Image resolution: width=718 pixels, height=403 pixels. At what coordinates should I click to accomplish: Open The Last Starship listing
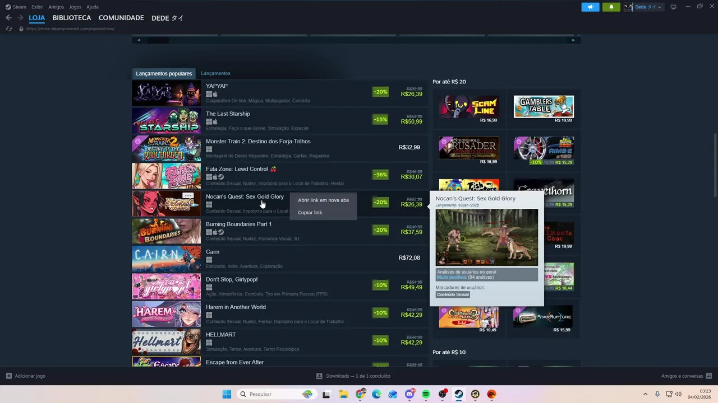[x=279, y=120]
